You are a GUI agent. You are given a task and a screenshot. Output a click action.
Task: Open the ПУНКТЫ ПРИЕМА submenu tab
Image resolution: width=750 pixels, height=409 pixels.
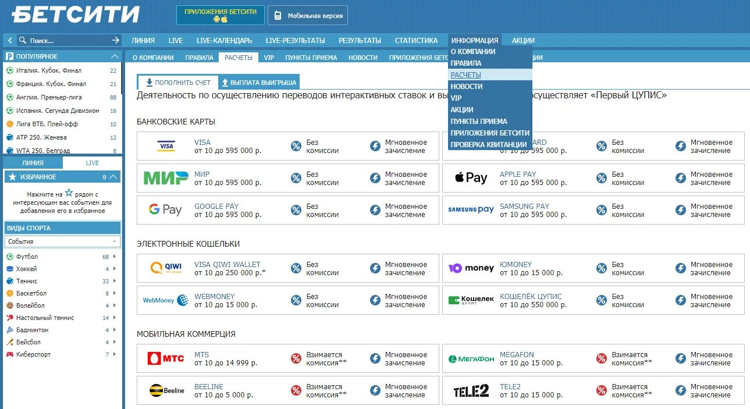(311, 58)
